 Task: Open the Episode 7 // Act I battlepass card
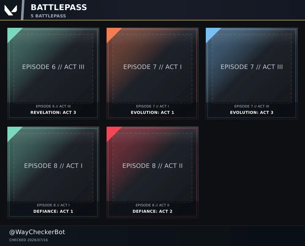[x=152, y=73]
